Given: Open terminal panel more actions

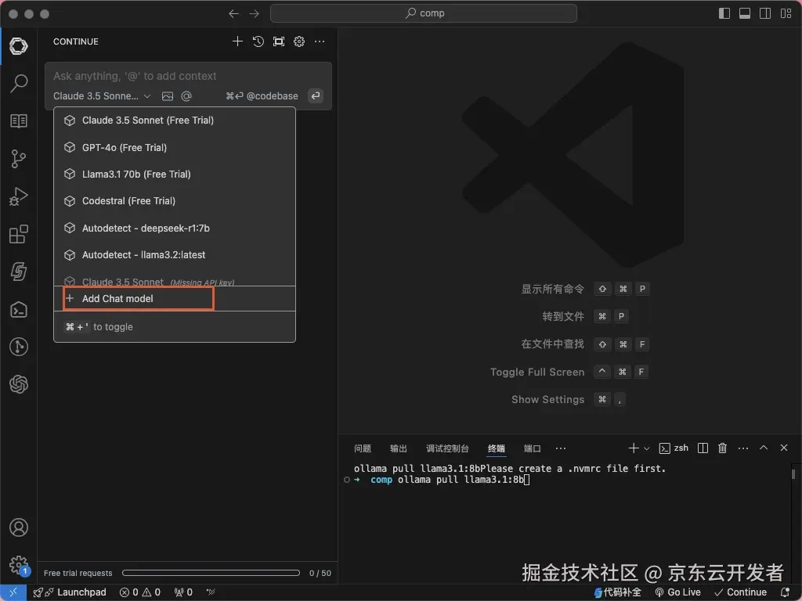Looking at the screenshot, I should click(743, 448).
